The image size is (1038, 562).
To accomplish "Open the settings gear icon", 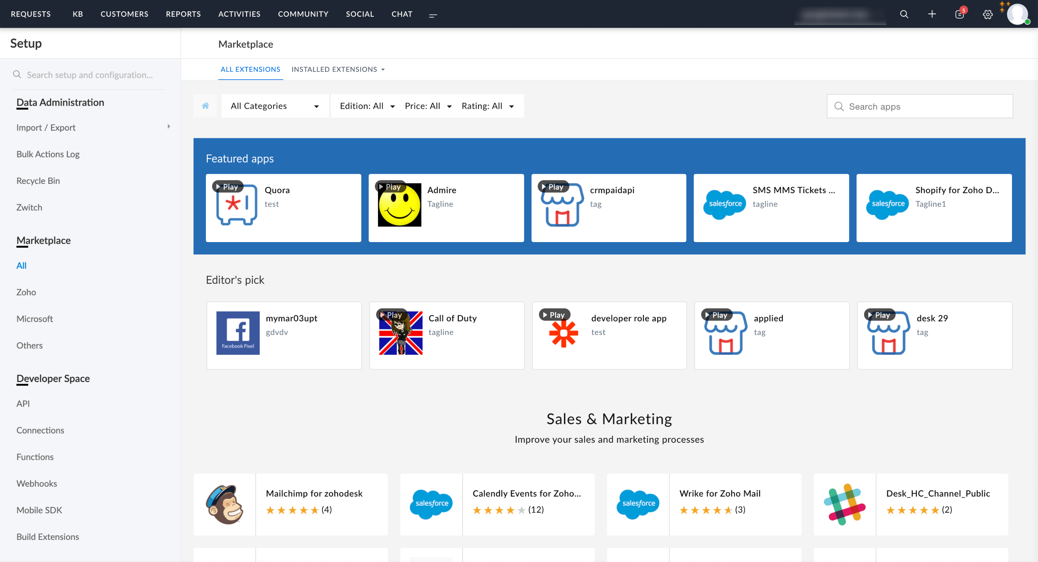I will 987,15.
